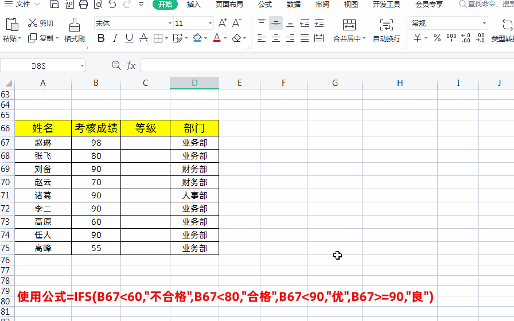514x321 pixels.
Task: Select cell containing 赵琳
Action: [43, 143]
